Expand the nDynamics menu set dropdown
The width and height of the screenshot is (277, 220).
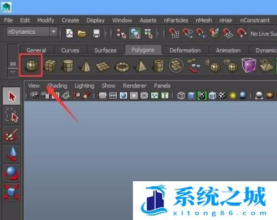54,32
